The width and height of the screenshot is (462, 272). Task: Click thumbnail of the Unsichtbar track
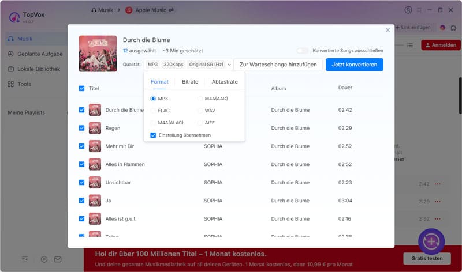point(95,182)
